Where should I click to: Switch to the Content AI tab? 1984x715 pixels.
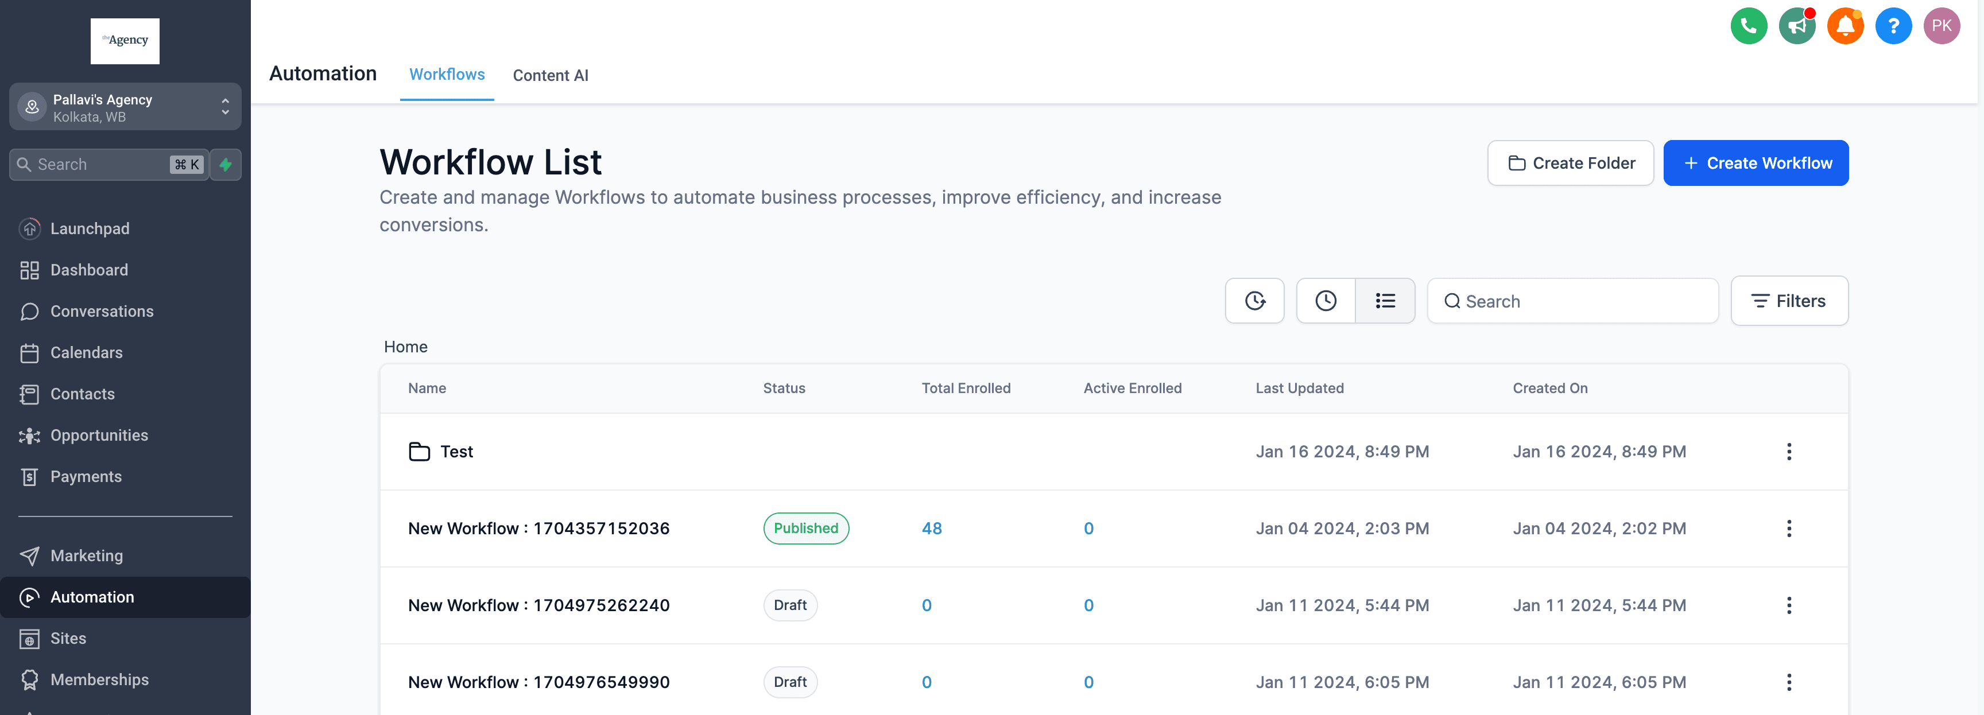click(550, 75)
